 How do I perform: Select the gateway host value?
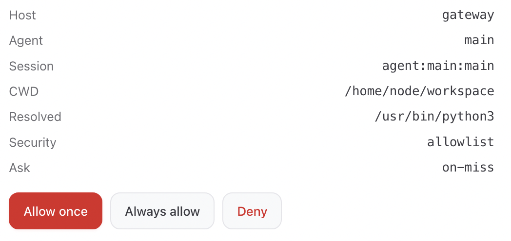468,15
